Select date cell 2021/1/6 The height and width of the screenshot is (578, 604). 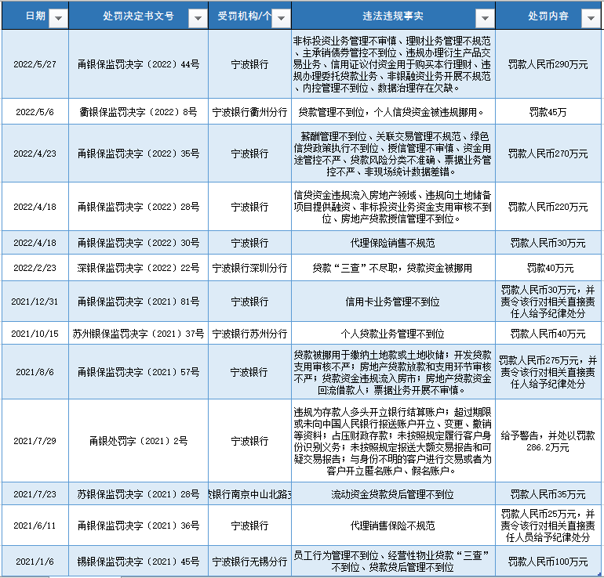click(35, 562)
